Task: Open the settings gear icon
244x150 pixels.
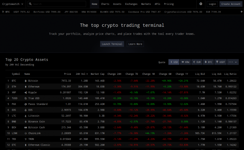Action: tap(201, 4)
